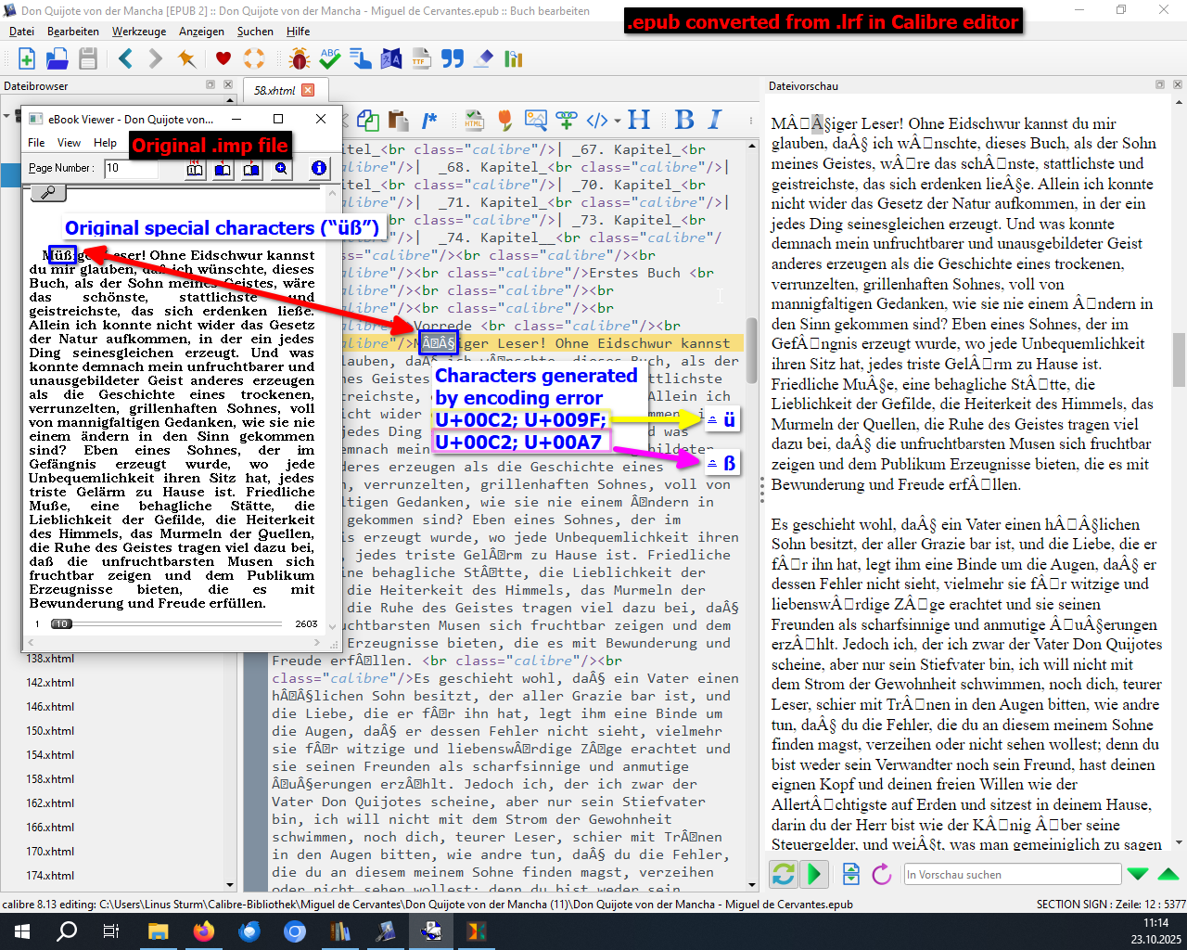The image size is (1187, 950).
Task: Click the table of contents editor icon
Action: [x=361, y=59]
